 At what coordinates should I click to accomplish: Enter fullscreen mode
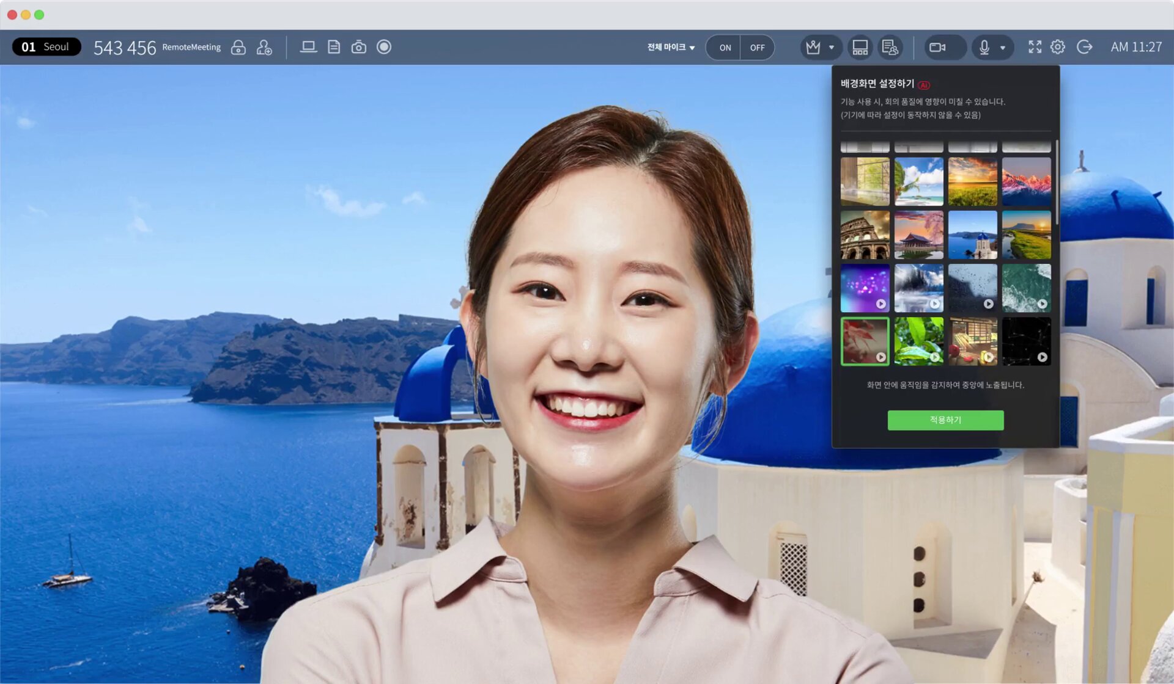[x=1035, y=46]
